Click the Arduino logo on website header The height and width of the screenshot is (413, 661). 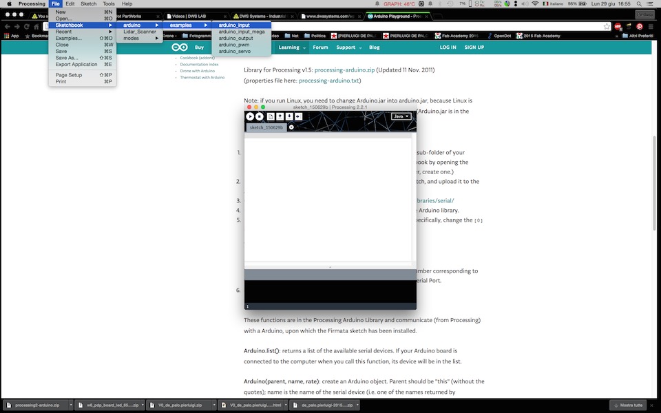[180, 47]
